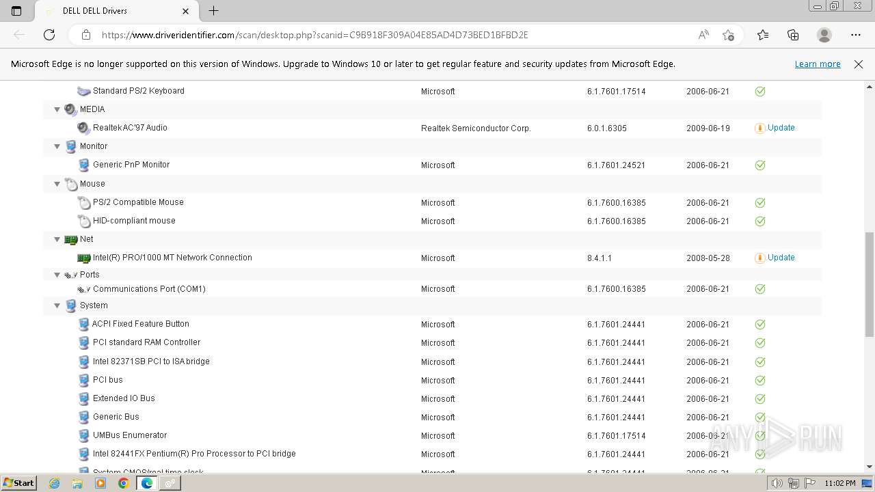The height and width of the screenshot is (492, 875).
Task: Select the PCI bus entry
Action: click(x=108, y=380)
